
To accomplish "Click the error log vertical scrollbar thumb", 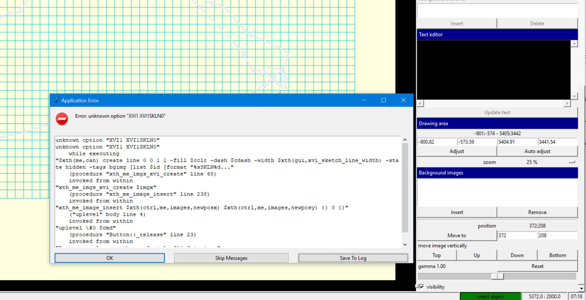I will [405, 188].
